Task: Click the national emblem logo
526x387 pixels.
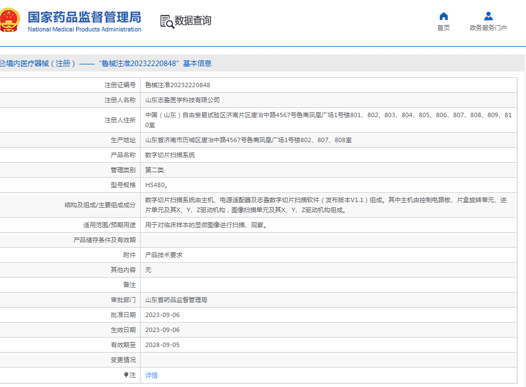Action: click(x=9, y=20)
